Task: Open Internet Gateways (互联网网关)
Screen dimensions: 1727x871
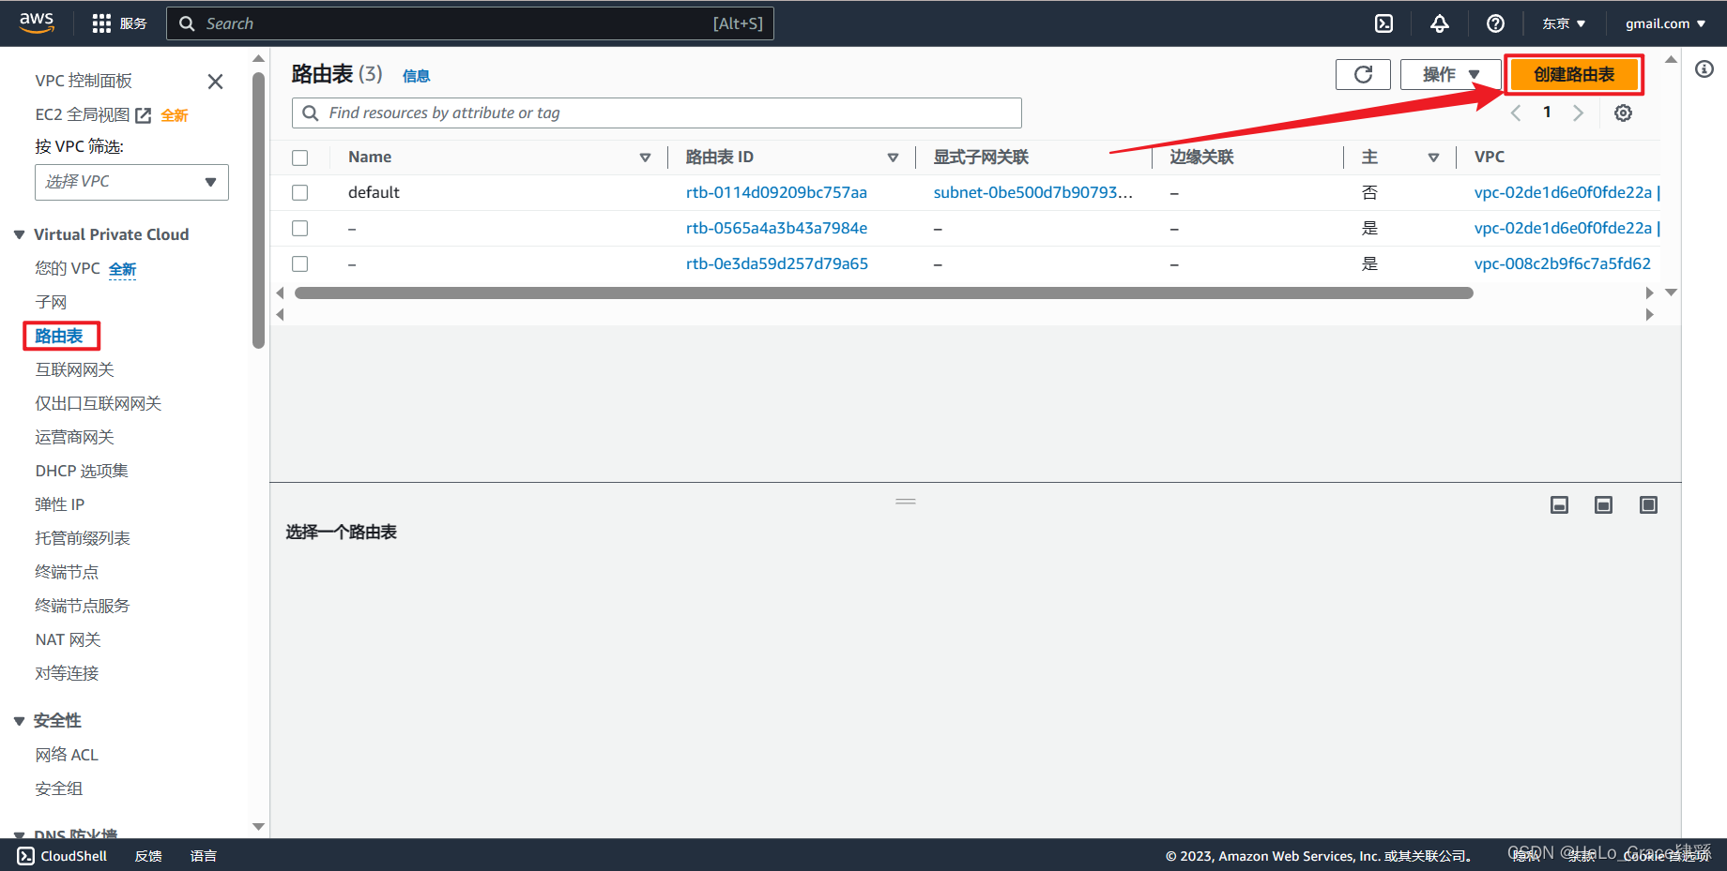Action: [x=74, y=369]
